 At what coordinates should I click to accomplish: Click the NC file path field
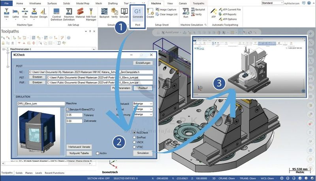91,72
